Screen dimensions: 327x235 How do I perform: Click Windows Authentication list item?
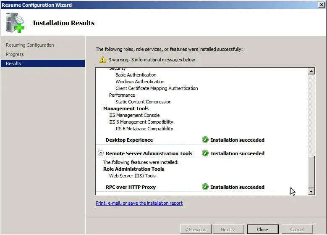(x=140, y=82)
